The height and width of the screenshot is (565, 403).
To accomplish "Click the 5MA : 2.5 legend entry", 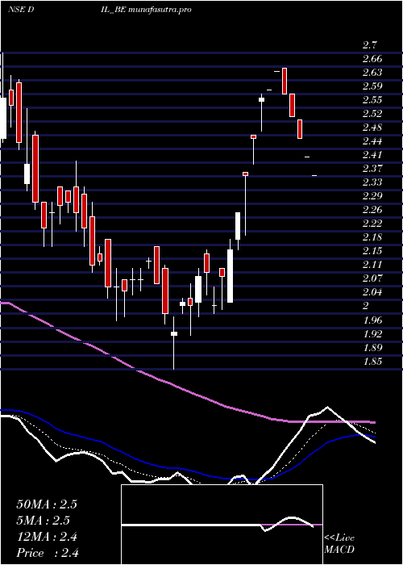I will pyautogui.click(x=44, y=521).
